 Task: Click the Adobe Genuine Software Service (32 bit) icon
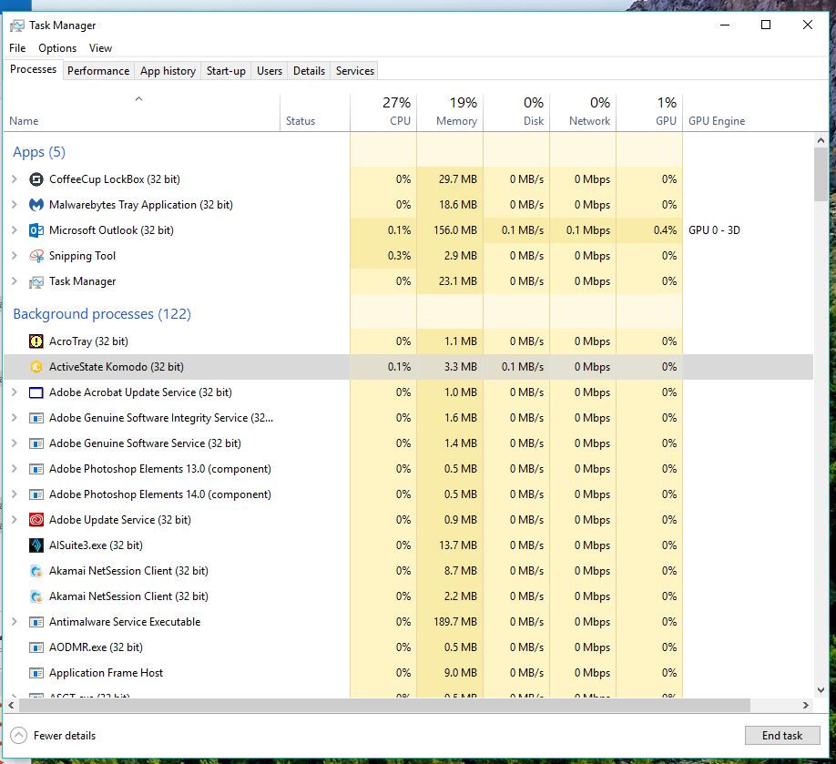[x=36, y=443]
